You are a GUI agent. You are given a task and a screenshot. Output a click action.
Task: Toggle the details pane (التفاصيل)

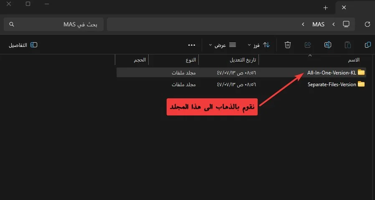[x=23, y=45]
